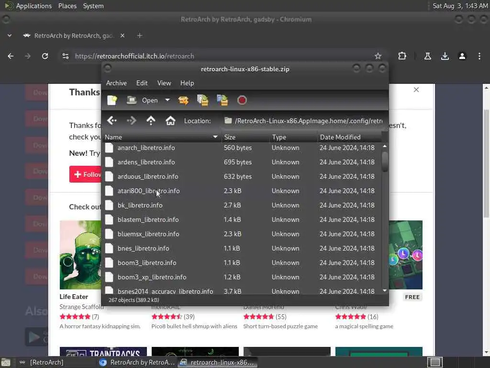Click the Extract files toolbar icon

tap(183, 100)
